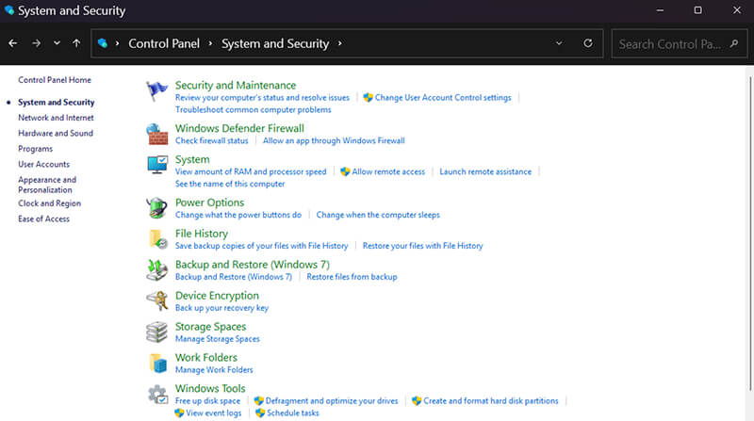This screenshot has width=754, height=421.
Task: Review your computer's status and resolve issues
Action: [x=262, y=98]
